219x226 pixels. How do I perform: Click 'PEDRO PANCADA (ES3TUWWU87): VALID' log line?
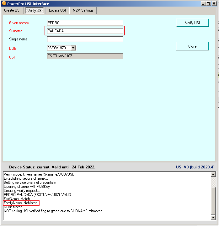(x=37, y=195)
